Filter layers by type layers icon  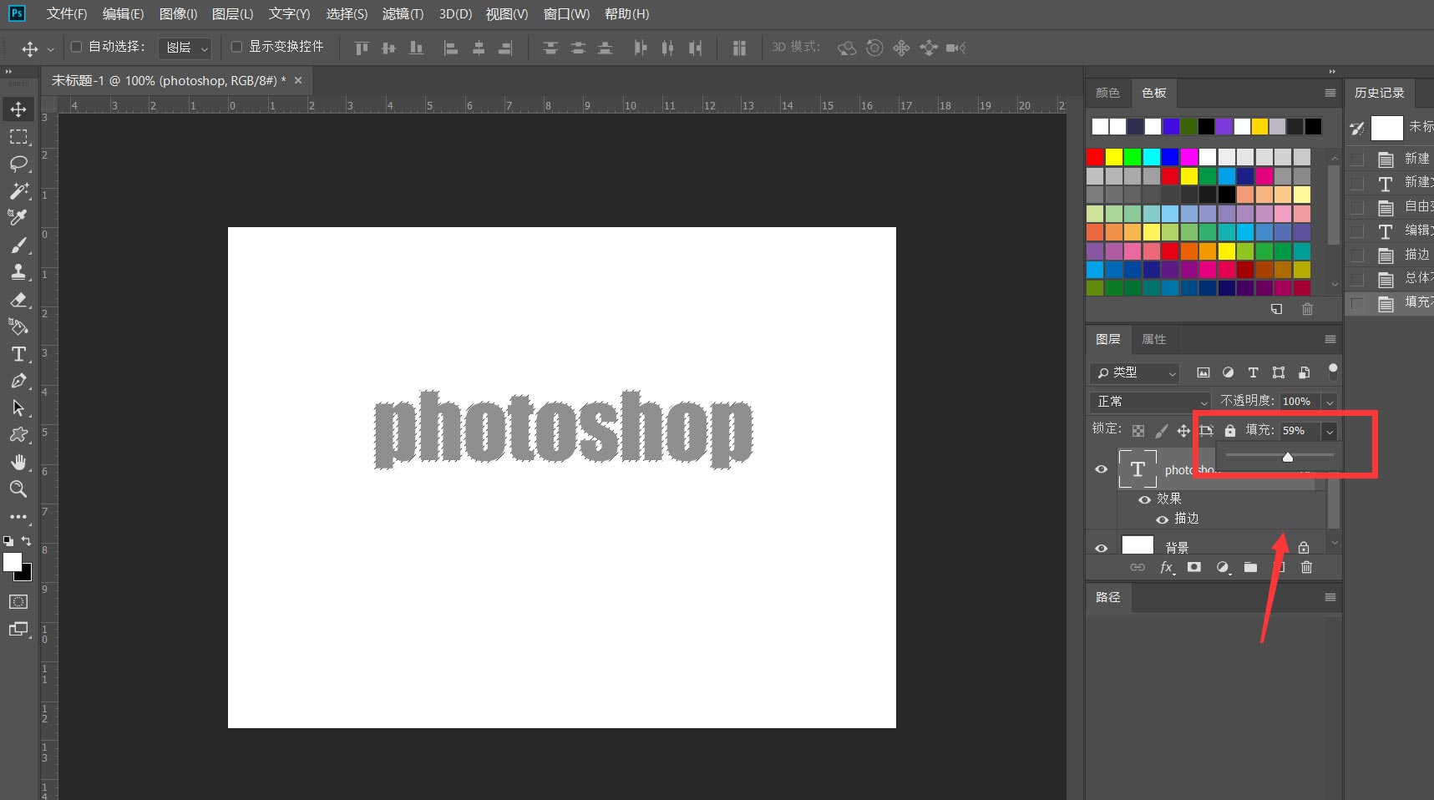(1253, 372)
